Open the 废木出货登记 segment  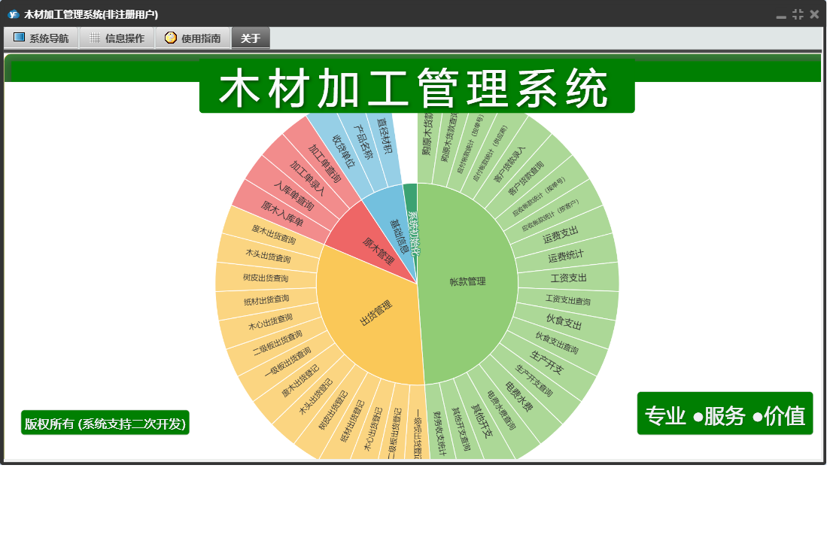tap(299, 381)
